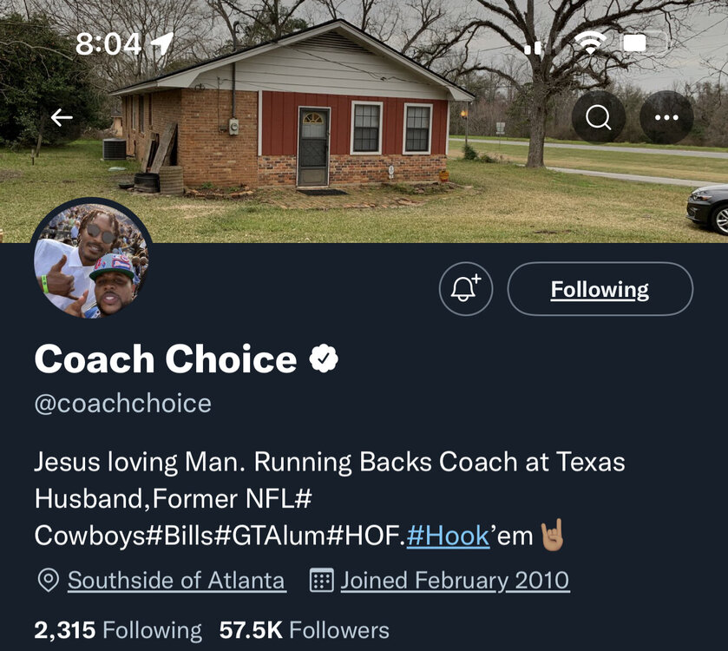Tap the Coach Choice display name
728x651 pixels.
tap(165, 358)
